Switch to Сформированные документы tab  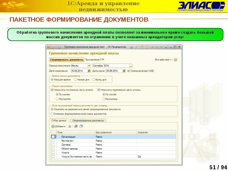pos(88,121)
